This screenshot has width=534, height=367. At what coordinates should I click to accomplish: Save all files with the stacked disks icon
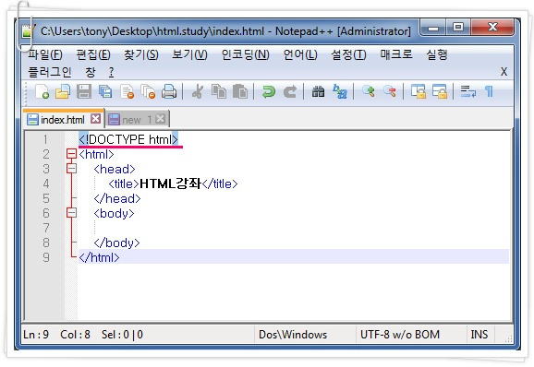click(105, 92)
